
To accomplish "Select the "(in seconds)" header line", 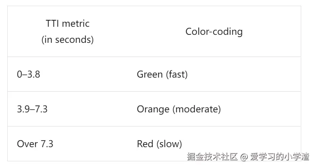I will (x=67, y=40).
